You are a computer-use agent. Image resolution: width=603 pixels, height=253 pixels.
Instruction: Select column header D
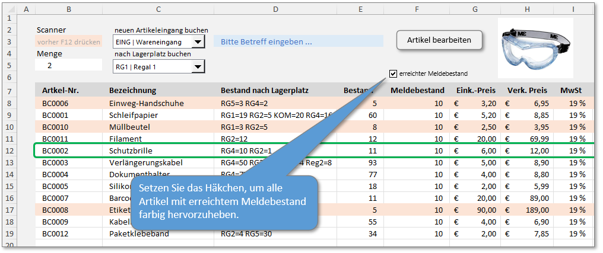[x=275, y=9]
